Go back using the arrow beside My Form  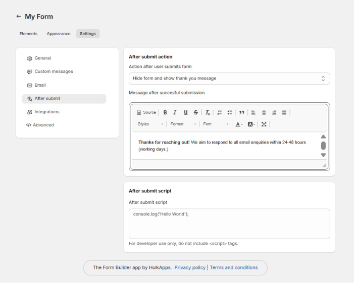tap(19, 17)
